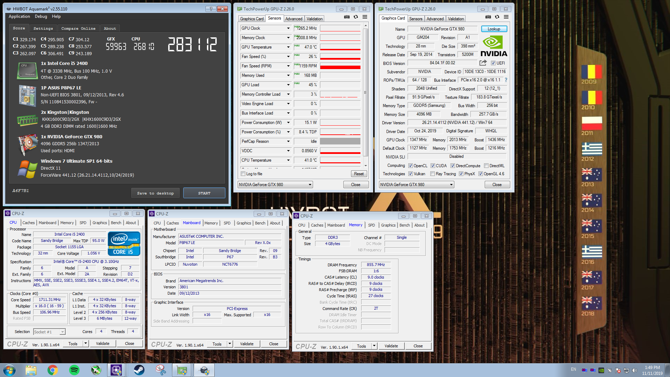The width and height of the screenshot is (670, 377).
Task: Open hamburger menu in GPU-Z Graphics Card window
Action: (x=506, y=17)
